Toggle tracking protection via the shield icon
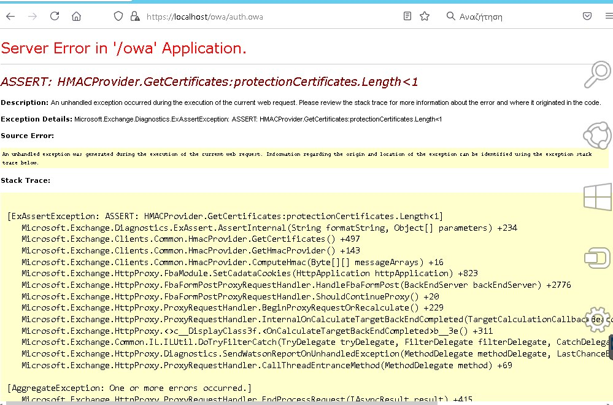Screen dimensions: 613x405 coord(118,16)
